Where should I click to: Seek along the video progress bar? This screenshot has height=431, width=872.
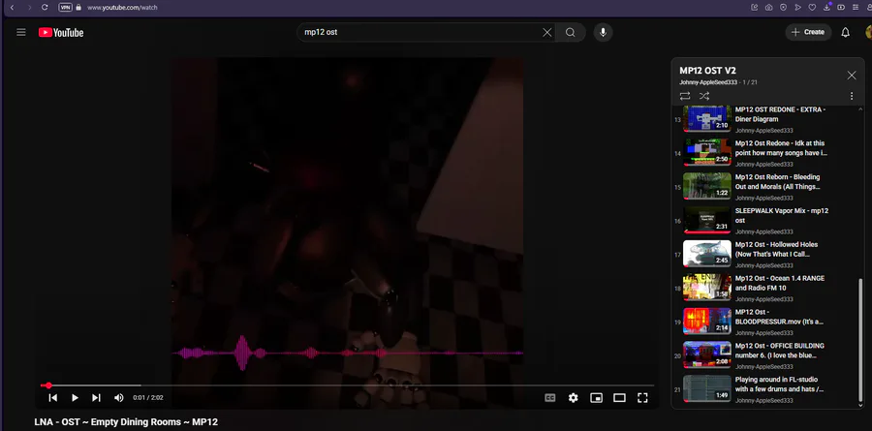click(x=347, y=385)
